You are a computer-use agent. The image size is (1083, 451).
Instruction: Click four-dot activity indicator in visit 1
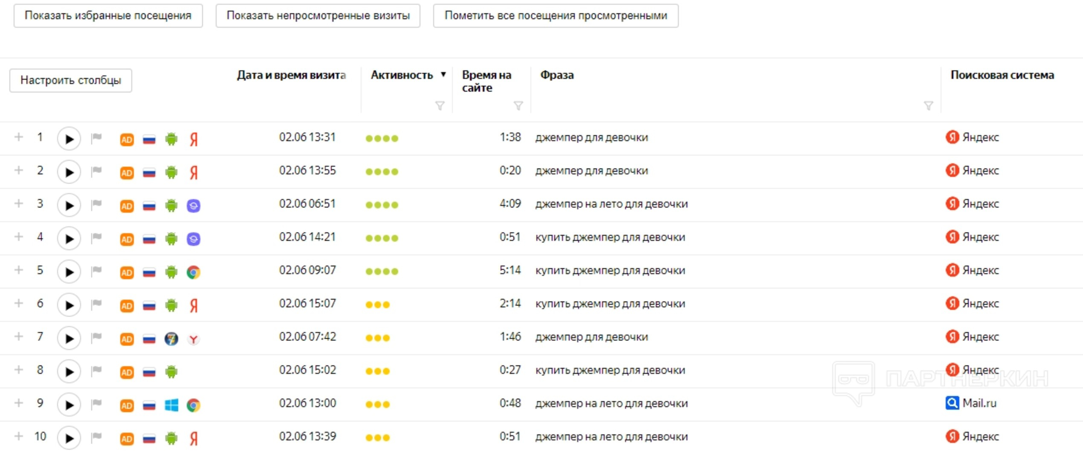click(x=382, y=138)
